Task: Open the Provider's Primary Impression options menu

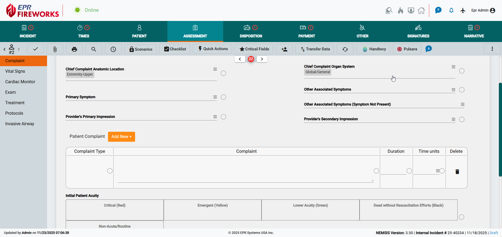Action: point(215,117)
